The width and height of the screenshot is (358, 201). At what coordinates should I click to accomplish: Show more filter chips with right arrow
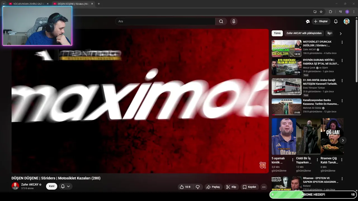point(341,33)
